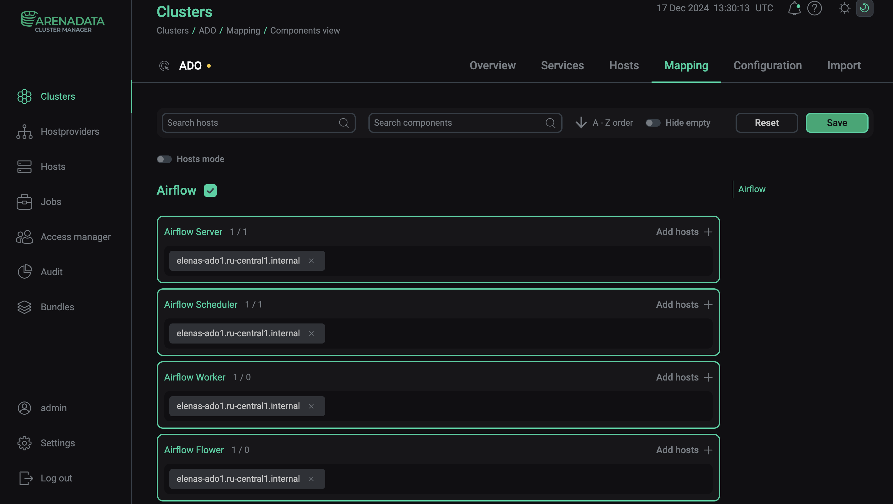This screenshot has height=504, width=893.
Task: Enable Hosts mode toggle
Action: pos(164,159)
